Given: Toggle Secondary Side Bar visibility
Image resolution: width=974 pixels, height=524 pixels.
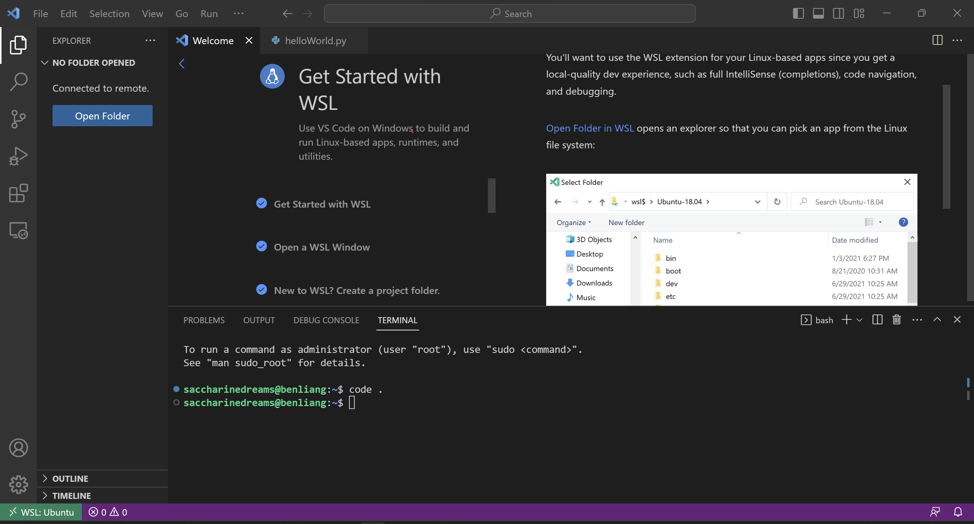Looking at the screenshot, I should (x=839, y=14).
